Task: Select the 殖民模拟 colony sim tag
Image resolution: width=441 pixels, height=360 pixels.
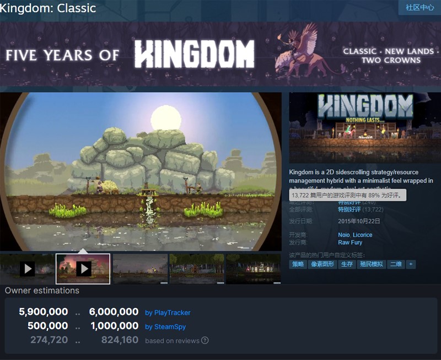Action: [371, 264]
